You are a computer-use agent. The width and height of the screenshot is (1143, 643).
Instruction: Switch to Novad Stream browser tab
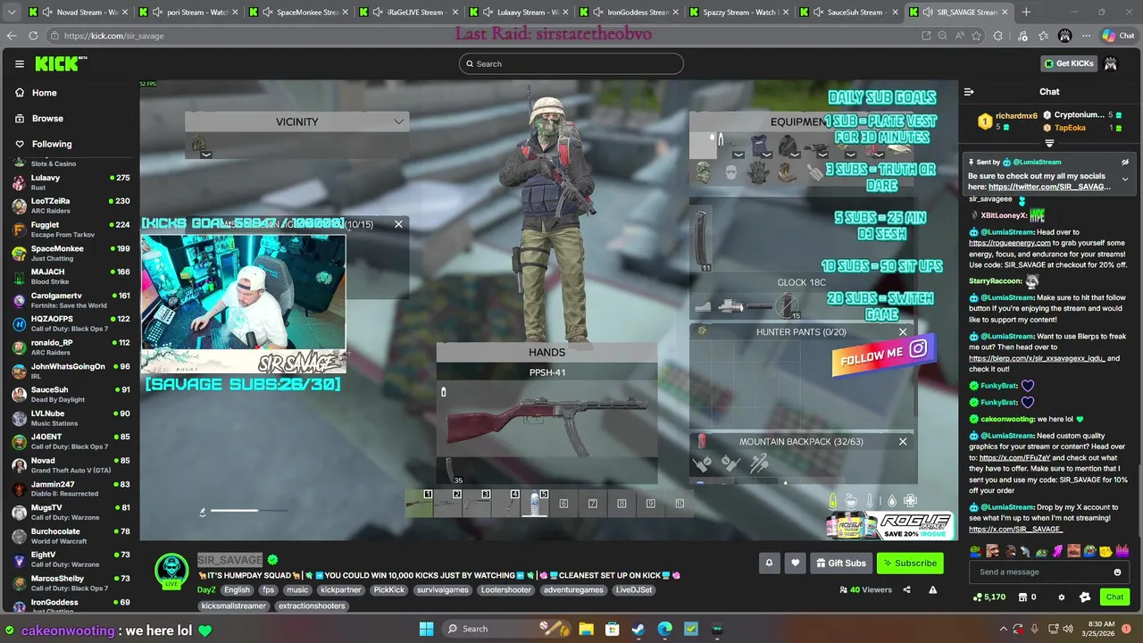click(79, 12)
